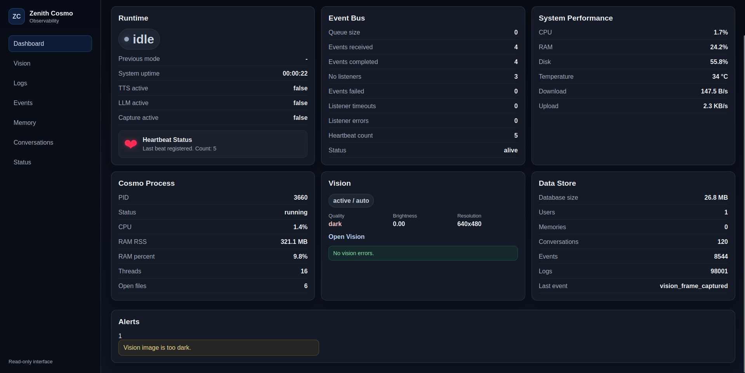Click the RAM RSS value 321.1 MB

pyautogui.click(x=294, y=242)
